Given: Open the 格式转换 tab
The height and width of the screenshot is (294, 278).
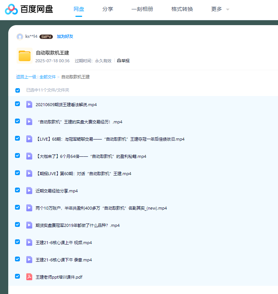Looking at the screenshot, I should (182, 9).
